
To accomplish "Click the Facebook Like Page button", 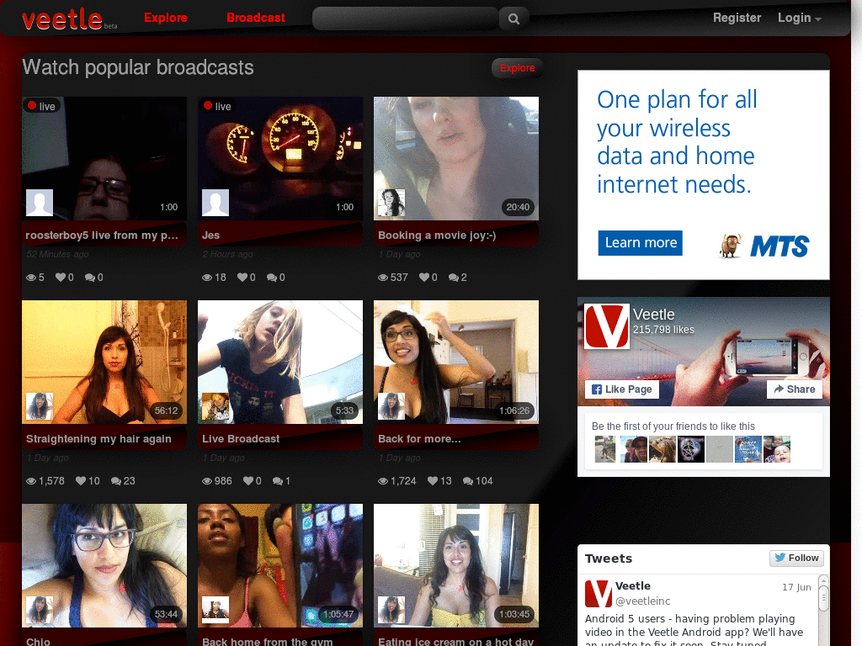I will [x=622, y=389].
